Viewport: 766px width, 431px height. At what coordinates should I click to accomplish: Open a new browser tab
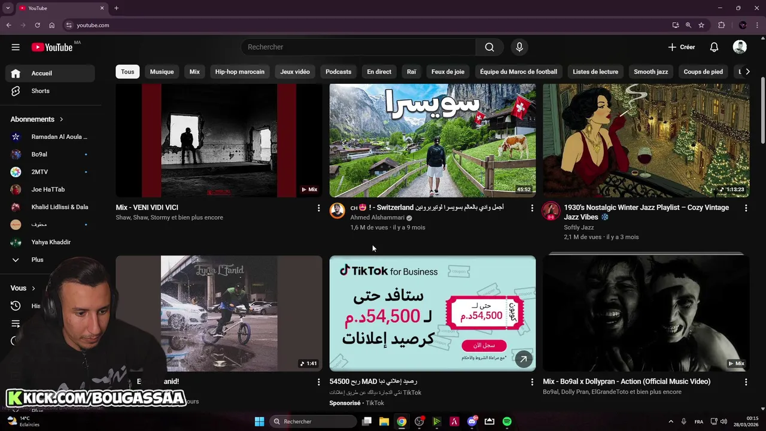click(116, 8)
